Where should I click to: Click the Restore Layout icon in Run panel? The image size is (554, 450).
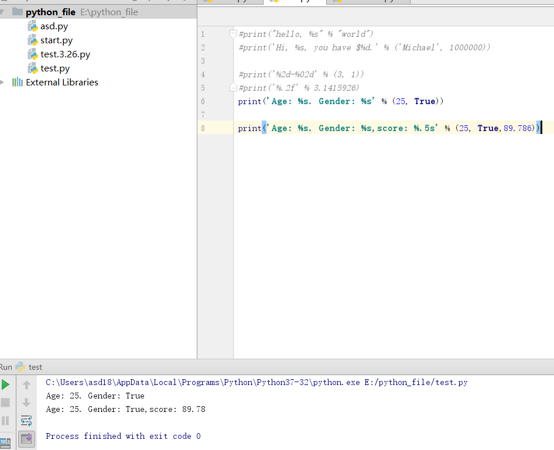[x=5, y=443]
